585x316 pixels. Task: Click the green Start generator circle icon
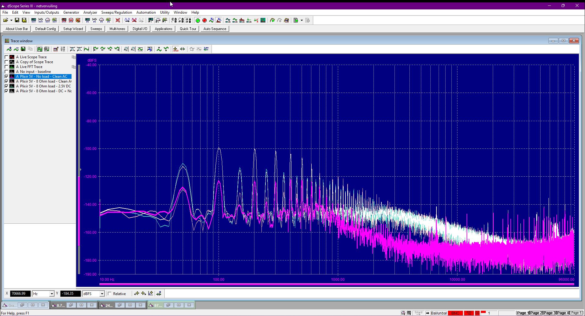[198, 20]
